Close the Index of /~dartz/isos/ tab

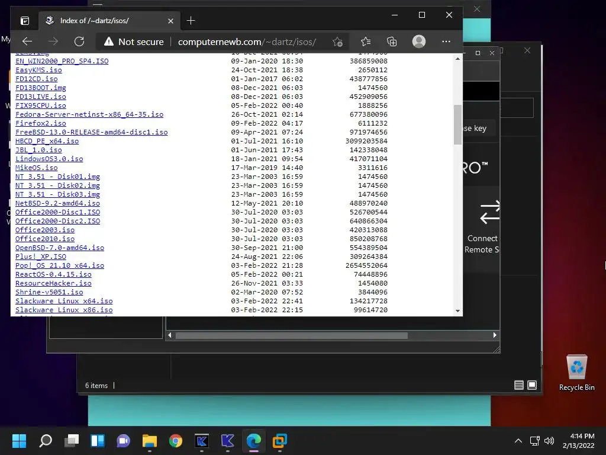tap(170, 21)
